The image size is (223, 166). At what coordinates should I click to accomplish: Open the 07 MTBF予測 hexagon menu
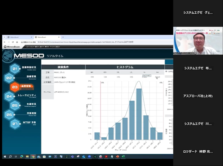point(15,124)
